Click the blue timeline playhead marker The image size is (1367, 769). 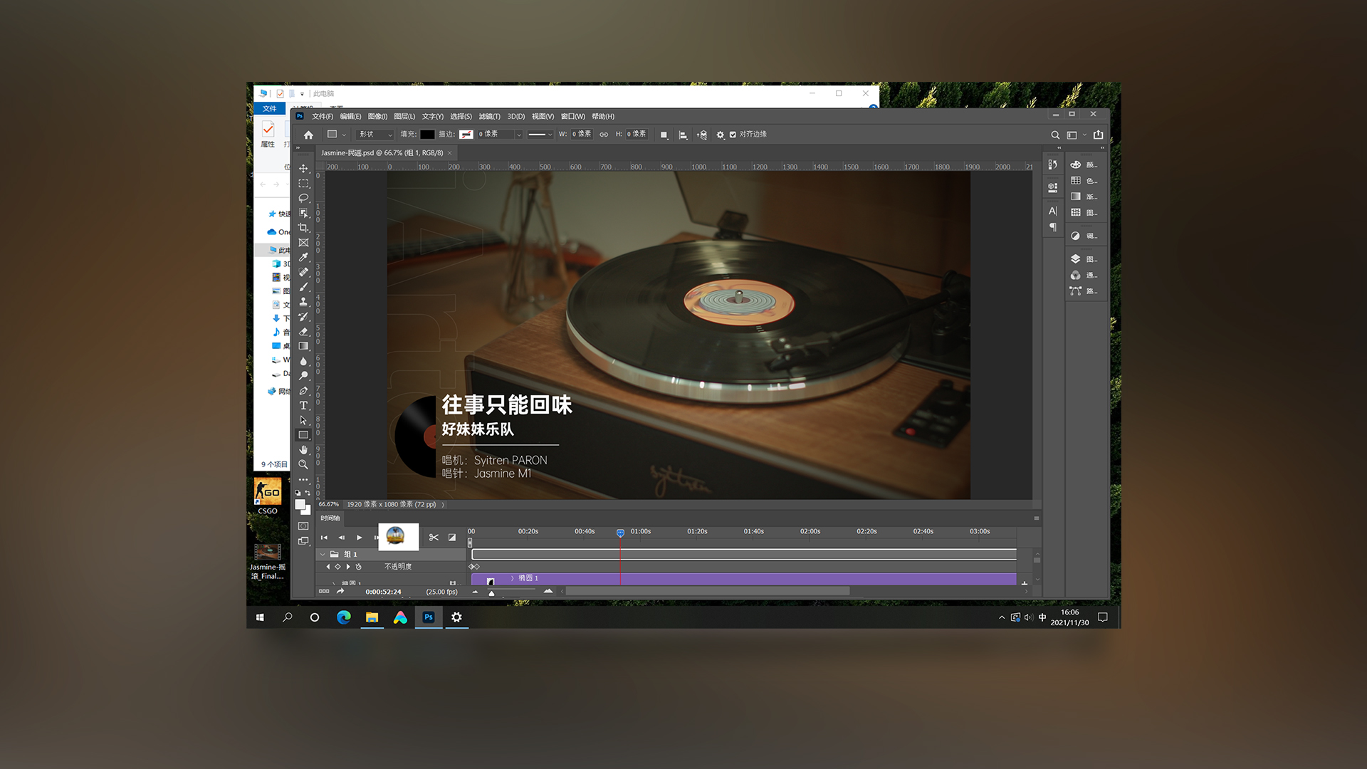coord(620,533)
